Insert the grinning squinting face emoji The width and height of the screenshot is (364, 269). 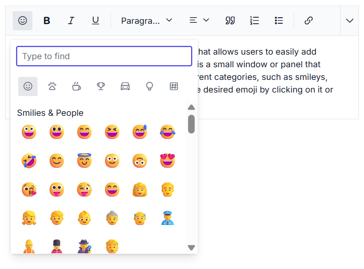point(112,132)
